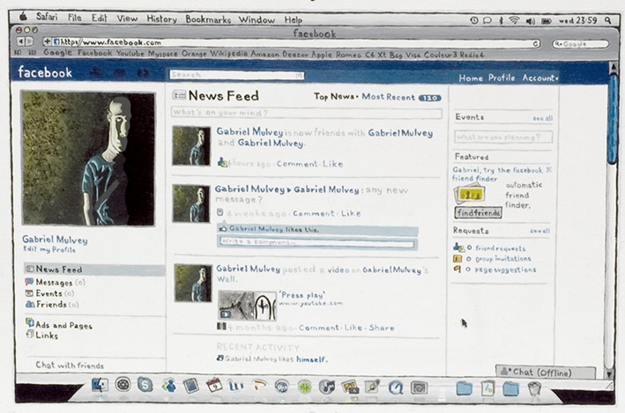Open Friends in the left sidebar

tap(52, 305)
